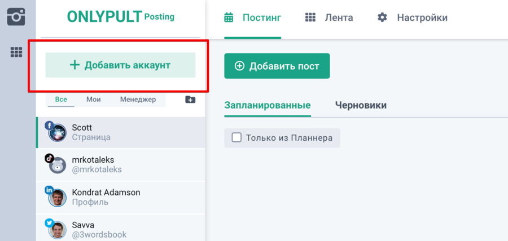Switch to the Черновики tab
Image resolution: width=508 pixels, height=241 pixels.
[361, 105]
